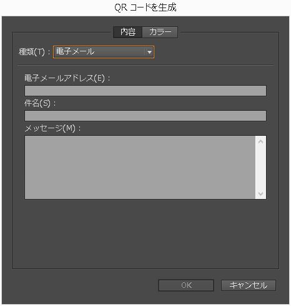291x306 pixels.
Task: Confirm with the OK button
Action: coord(186,285)
